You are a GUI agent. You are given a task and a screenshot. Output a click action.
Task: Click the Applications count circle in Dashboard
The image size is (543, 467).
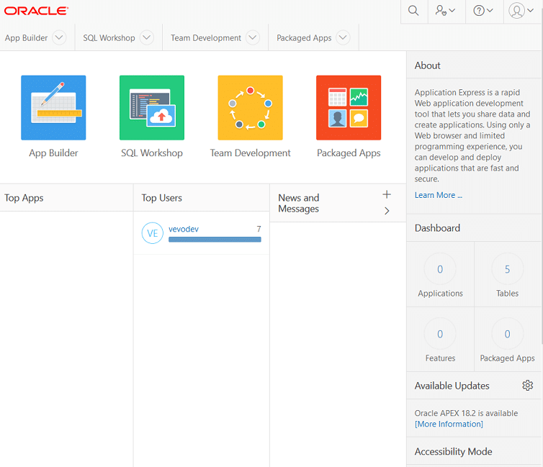440,269
